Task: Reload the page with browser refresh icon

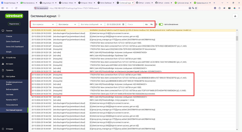Action: pos(16,8)
